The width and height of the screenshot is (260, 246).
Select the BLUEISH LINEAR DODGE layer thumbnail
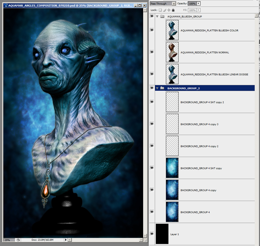tap(172, 74)
